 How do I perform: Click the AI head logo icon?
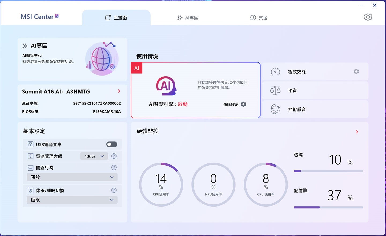click(x=166, y=86)
